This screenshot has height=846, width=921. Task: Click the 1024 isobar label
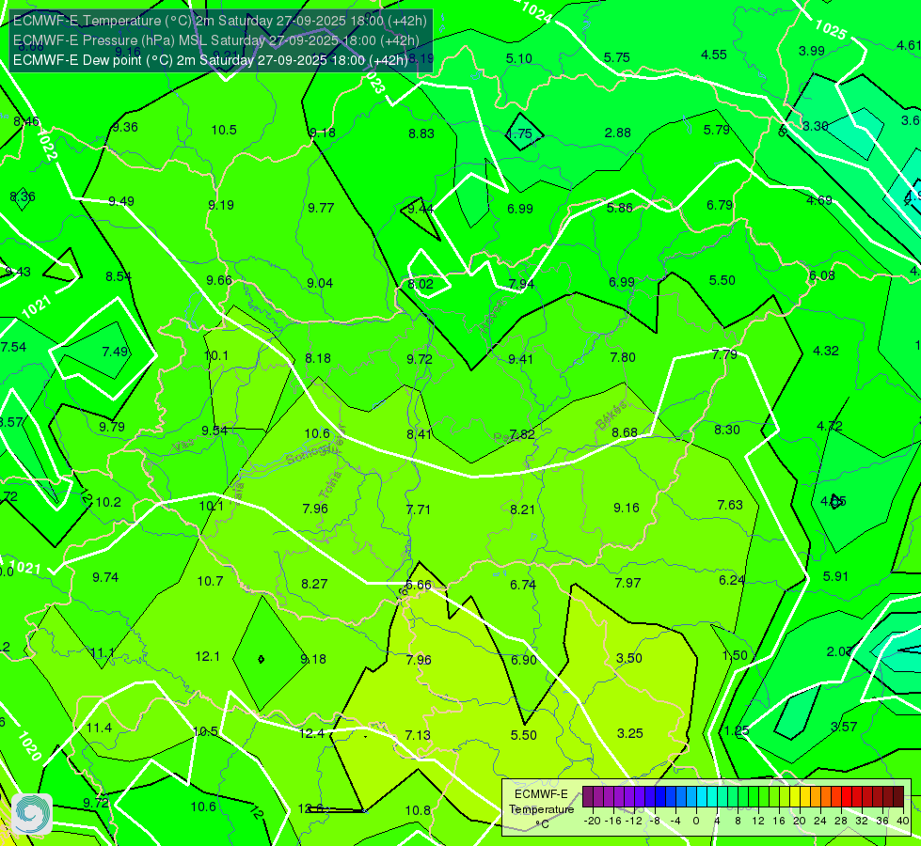[536, 11]
